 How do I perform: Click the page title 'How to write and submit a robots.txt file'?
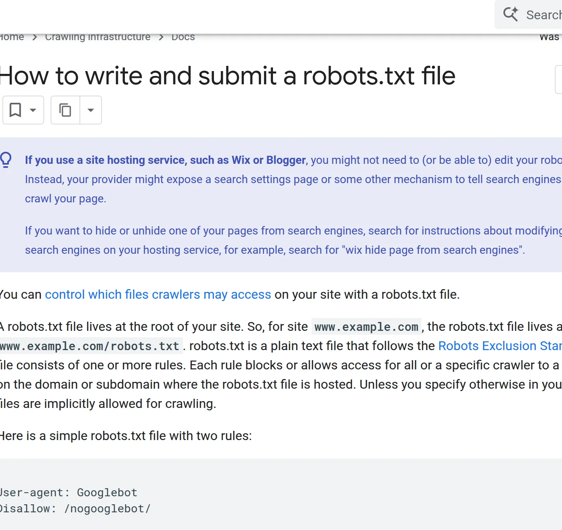(228, 76)
